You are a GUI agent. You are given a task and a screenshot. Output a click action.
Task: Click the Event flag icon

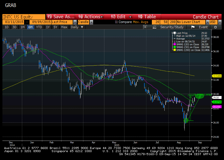193,27
